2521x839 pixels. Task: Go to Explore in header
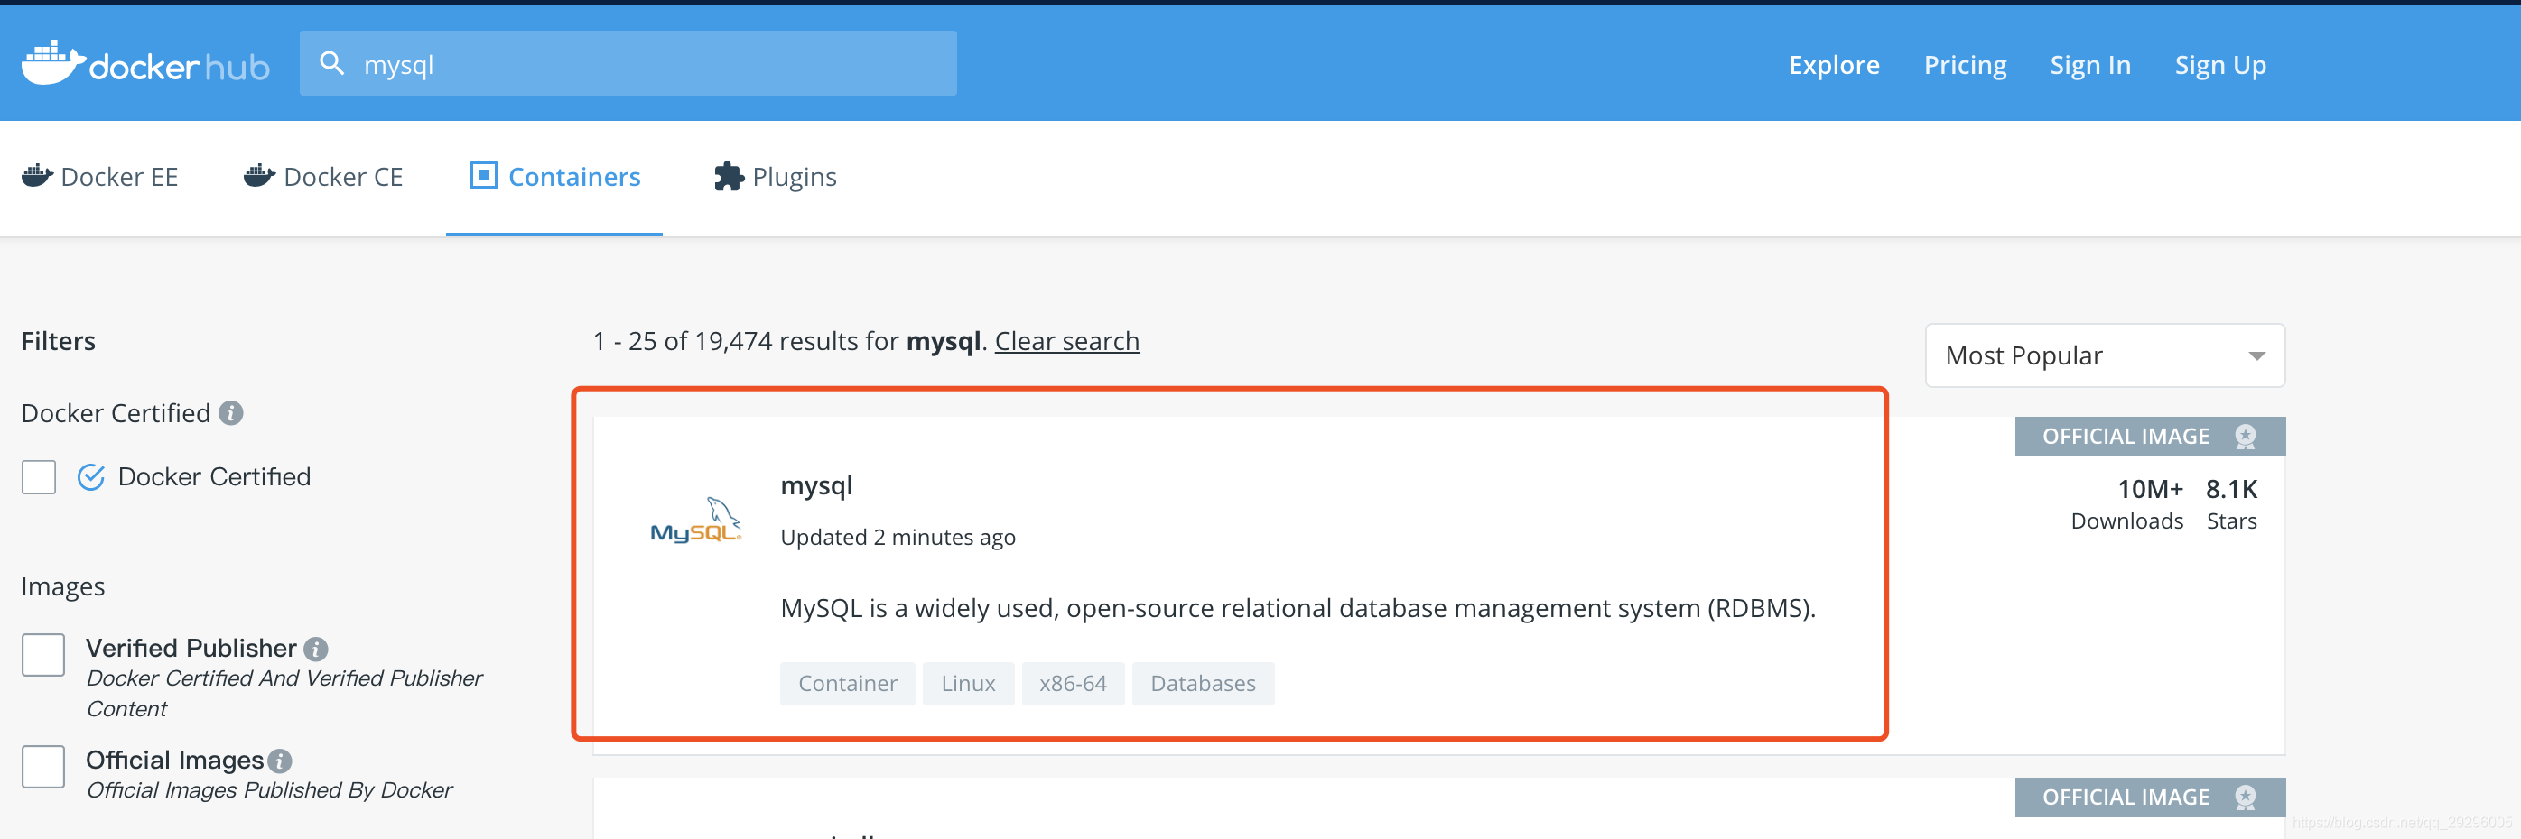coord(1834,65)
